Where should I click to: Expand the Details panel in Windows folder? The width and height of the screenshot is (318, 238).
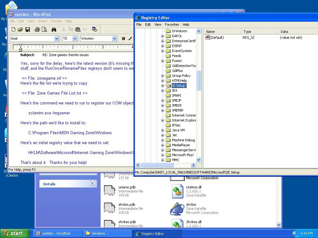[92, 183]
